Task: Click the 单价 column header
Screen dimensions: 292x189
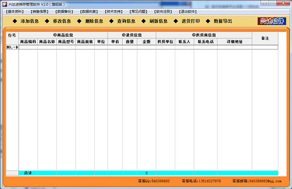Action: tap(115, 42)
